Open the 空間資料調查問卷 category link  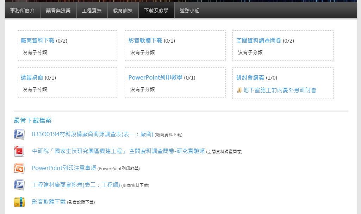[x=259, y=40]
